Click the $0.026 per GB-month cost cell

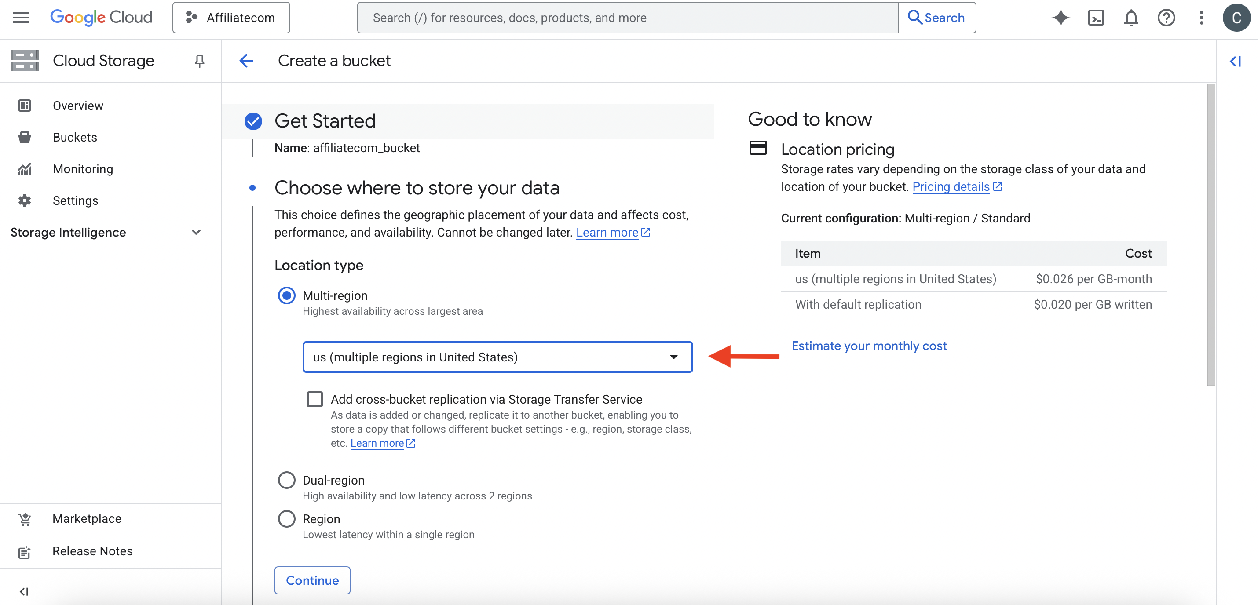[1093, 279]
